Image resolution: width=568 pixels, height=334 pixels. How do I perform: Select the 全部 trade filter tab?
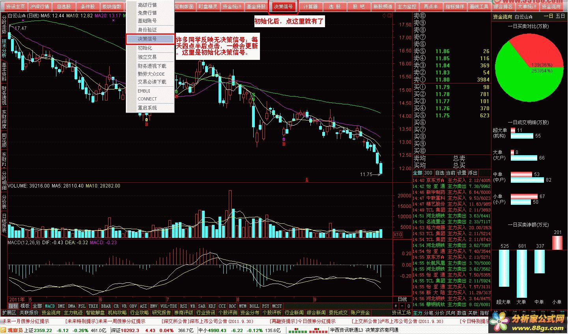(x=417, y=173)
